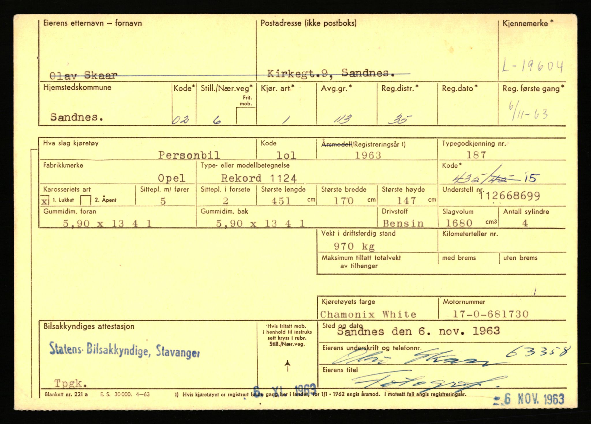
Task: Click the blue date stamp '6 NOV. 1963'
Action: 529,400
